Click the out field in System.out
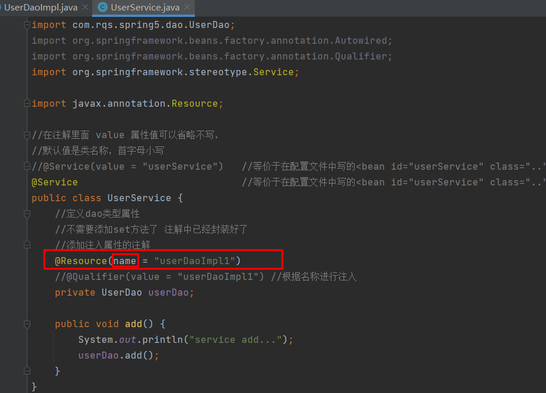Viewport: 546px width, 393px height. tap(127, 340)
